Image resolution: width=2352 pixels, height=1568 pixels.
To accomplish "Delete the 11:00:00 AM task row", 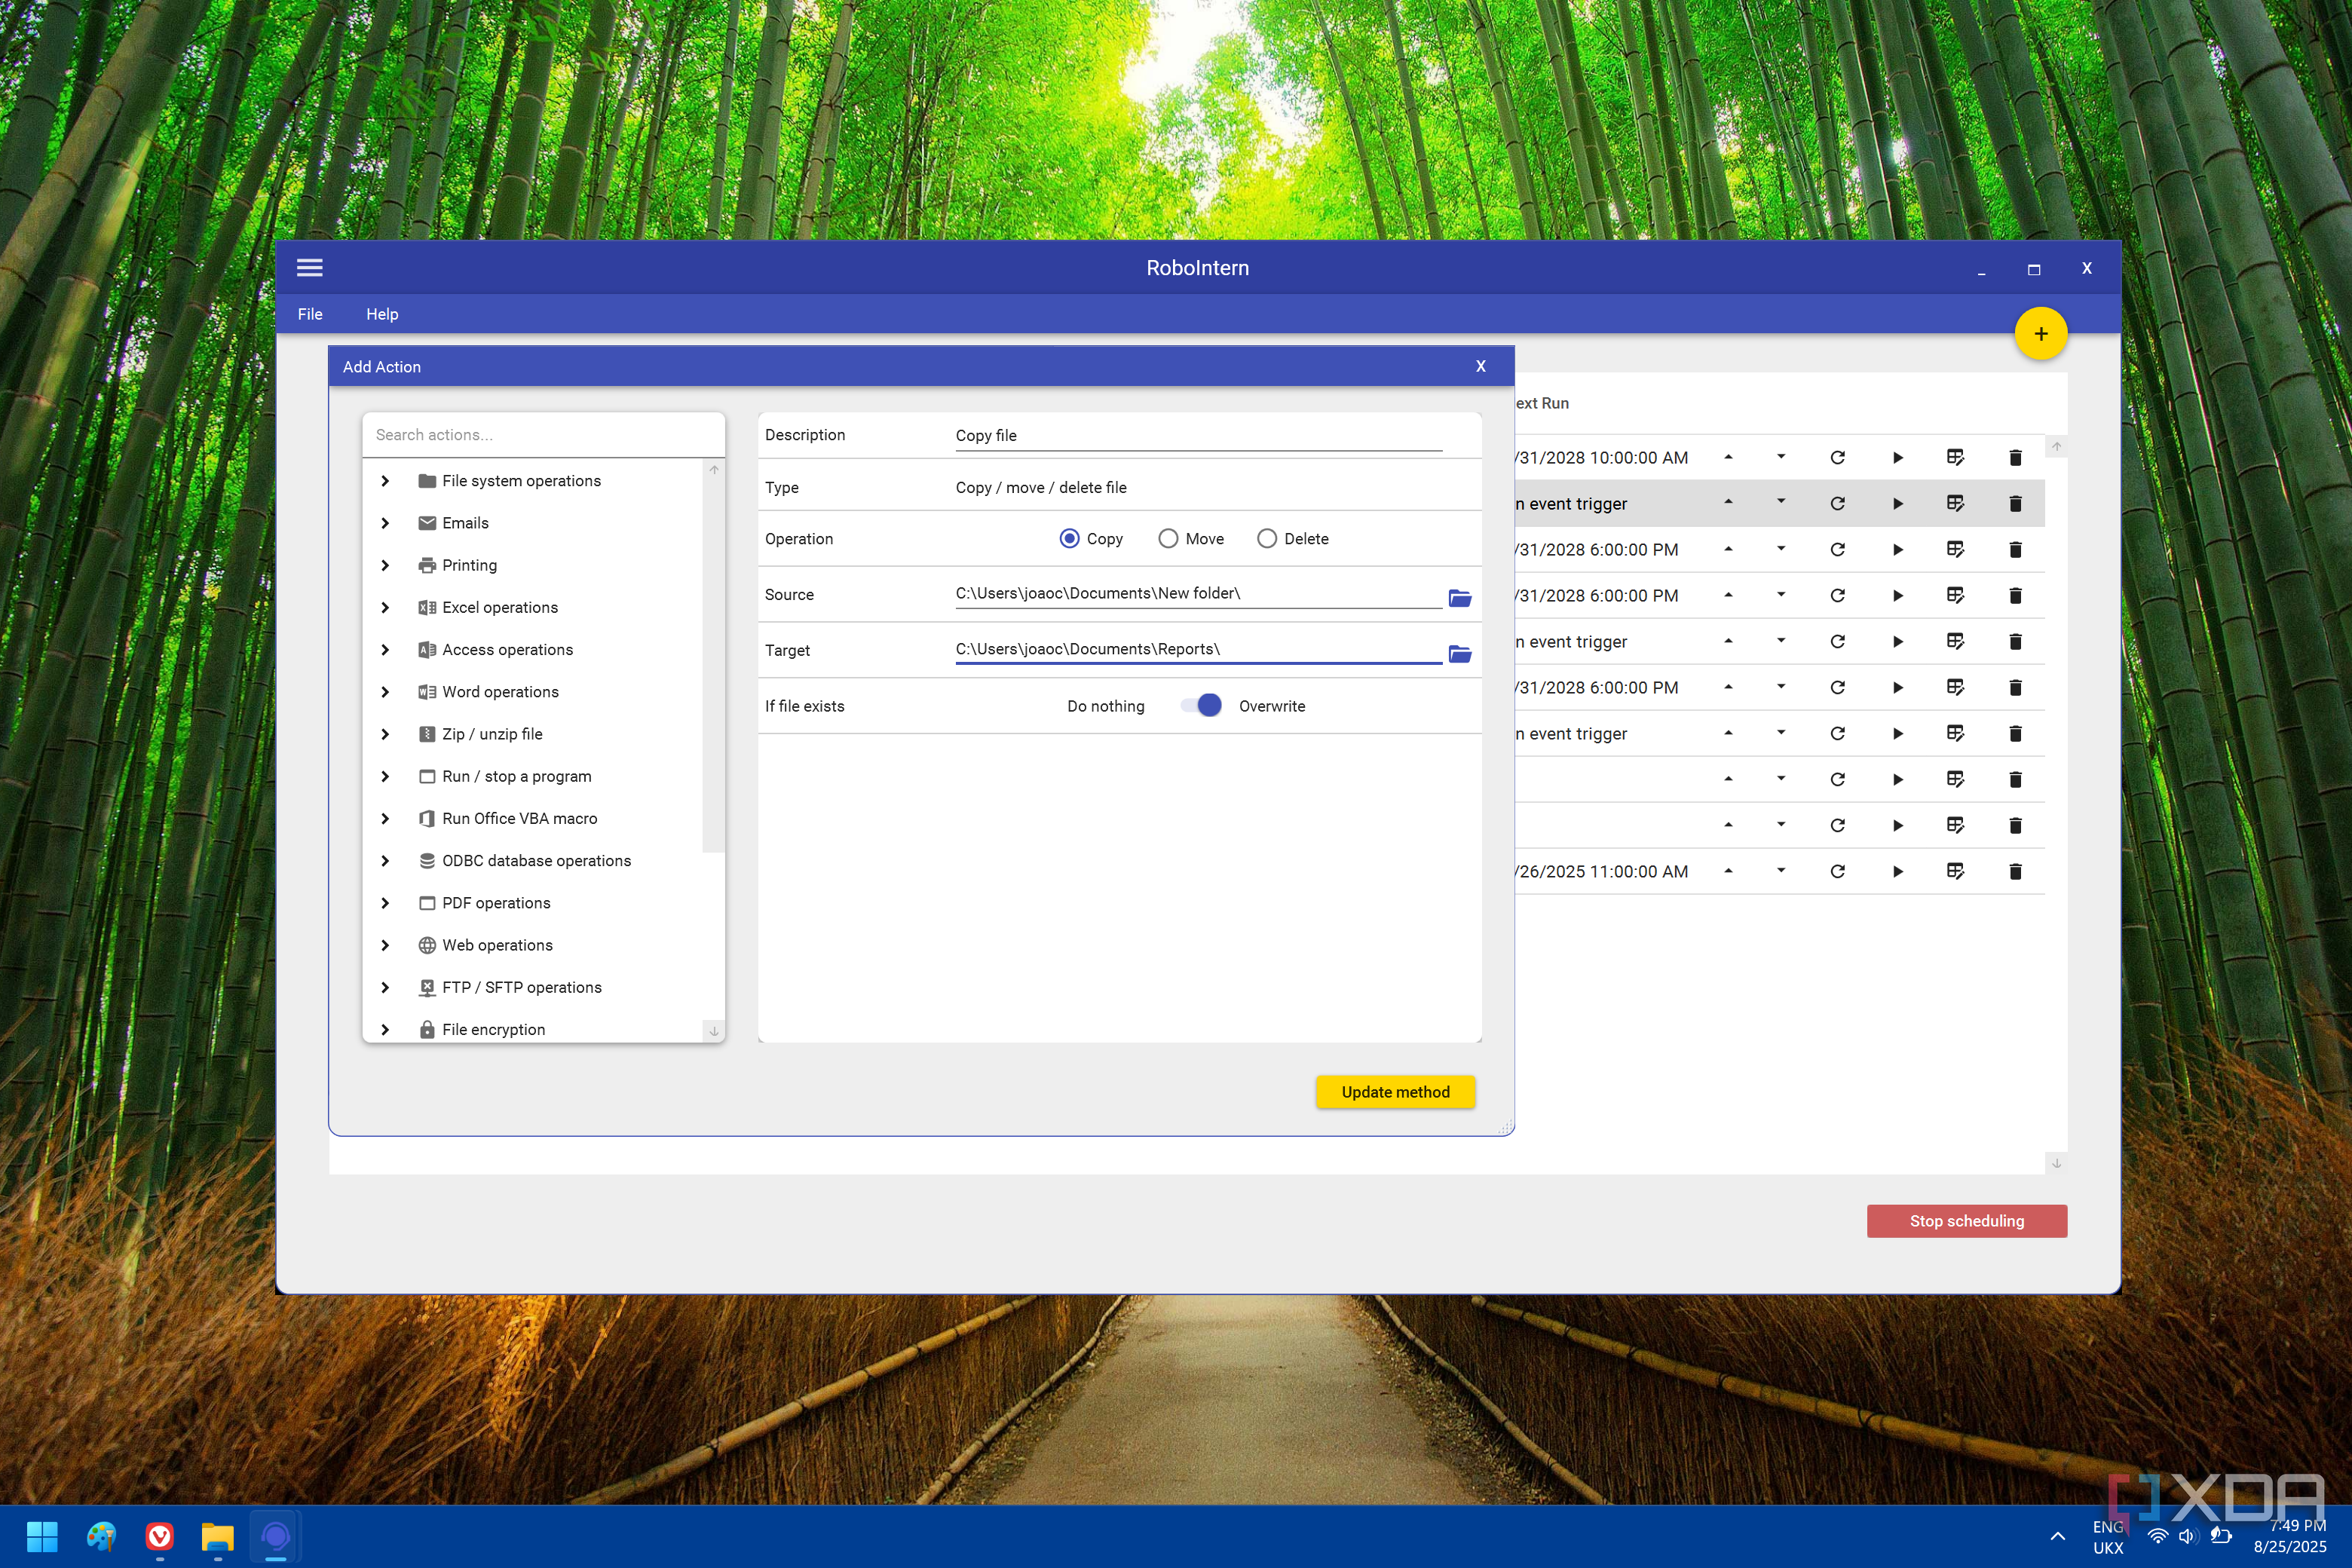I will point(2015,872).
